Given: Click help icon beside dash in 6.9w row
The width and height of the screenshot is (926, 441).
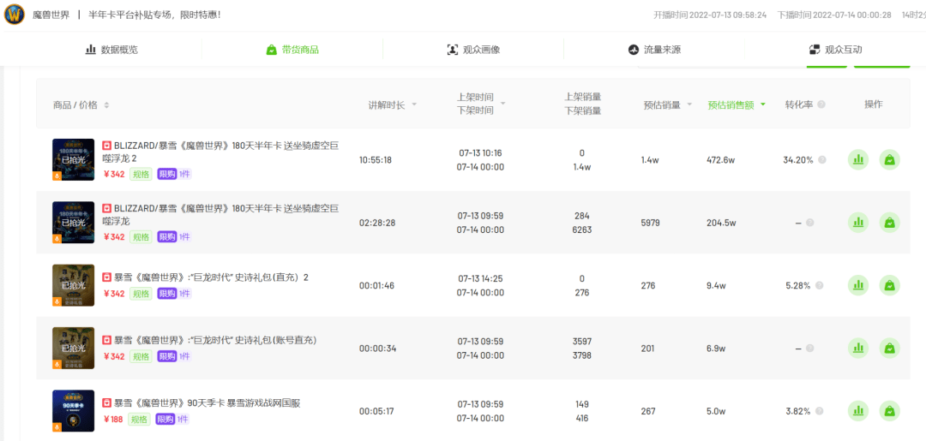Looking at the screenshot, I should tap(809, 348).
